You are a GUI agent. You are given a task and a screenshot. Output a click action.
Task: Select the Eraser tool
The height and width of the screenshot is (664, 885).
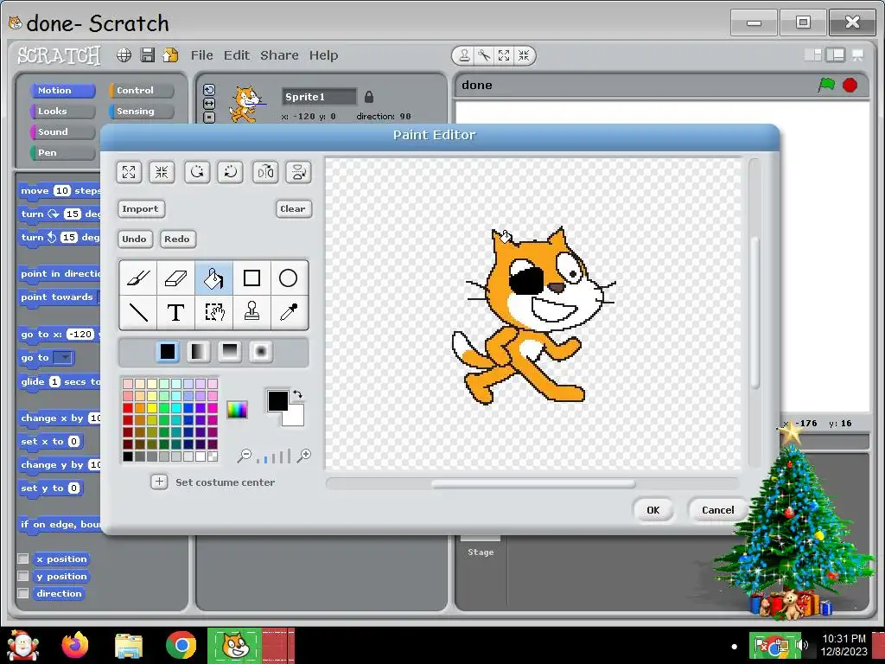click(175, 278)
